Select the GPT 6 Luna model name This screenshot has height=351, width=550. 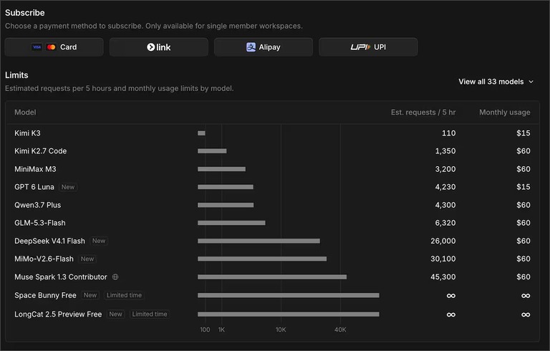[x=34, y=187]
